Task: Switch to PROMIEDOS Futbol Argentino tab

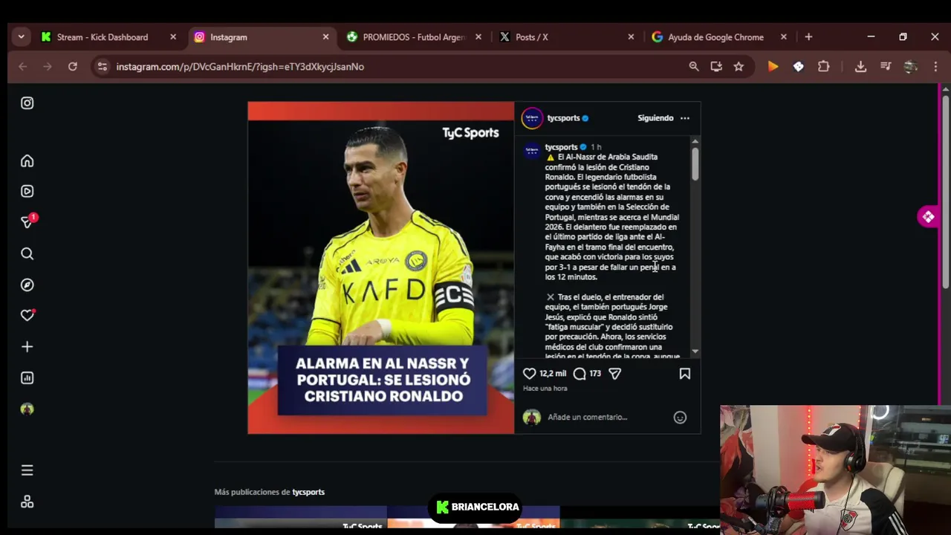Action: click(414, 37)
